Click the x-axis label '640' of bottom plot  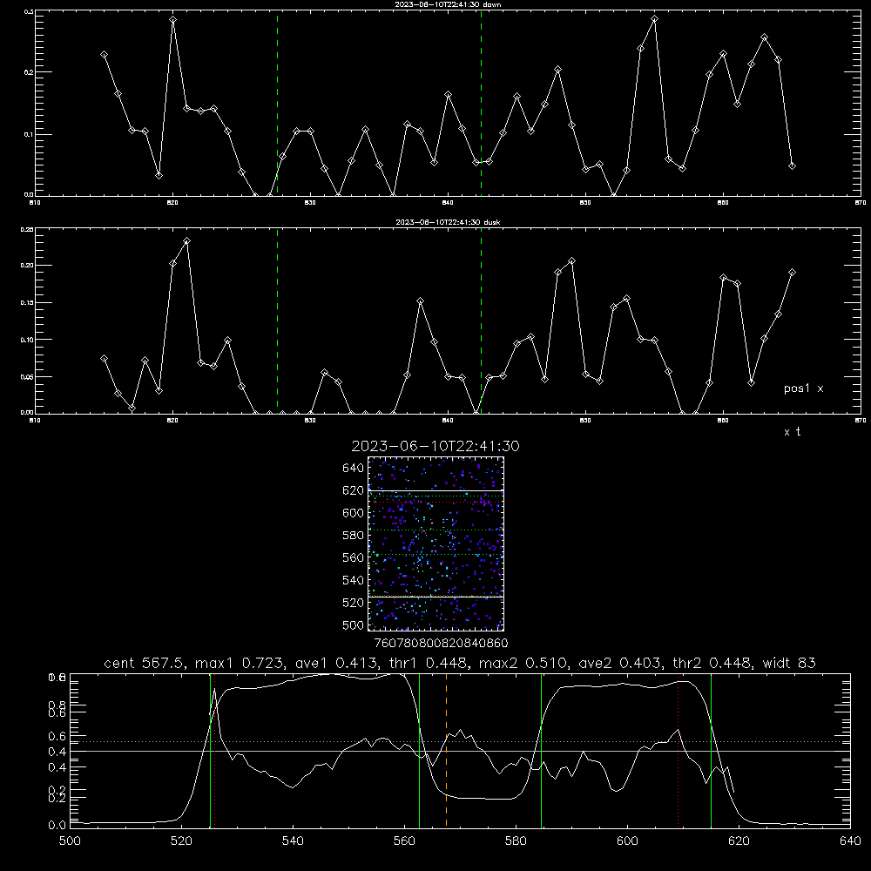[x=850, y=841]
